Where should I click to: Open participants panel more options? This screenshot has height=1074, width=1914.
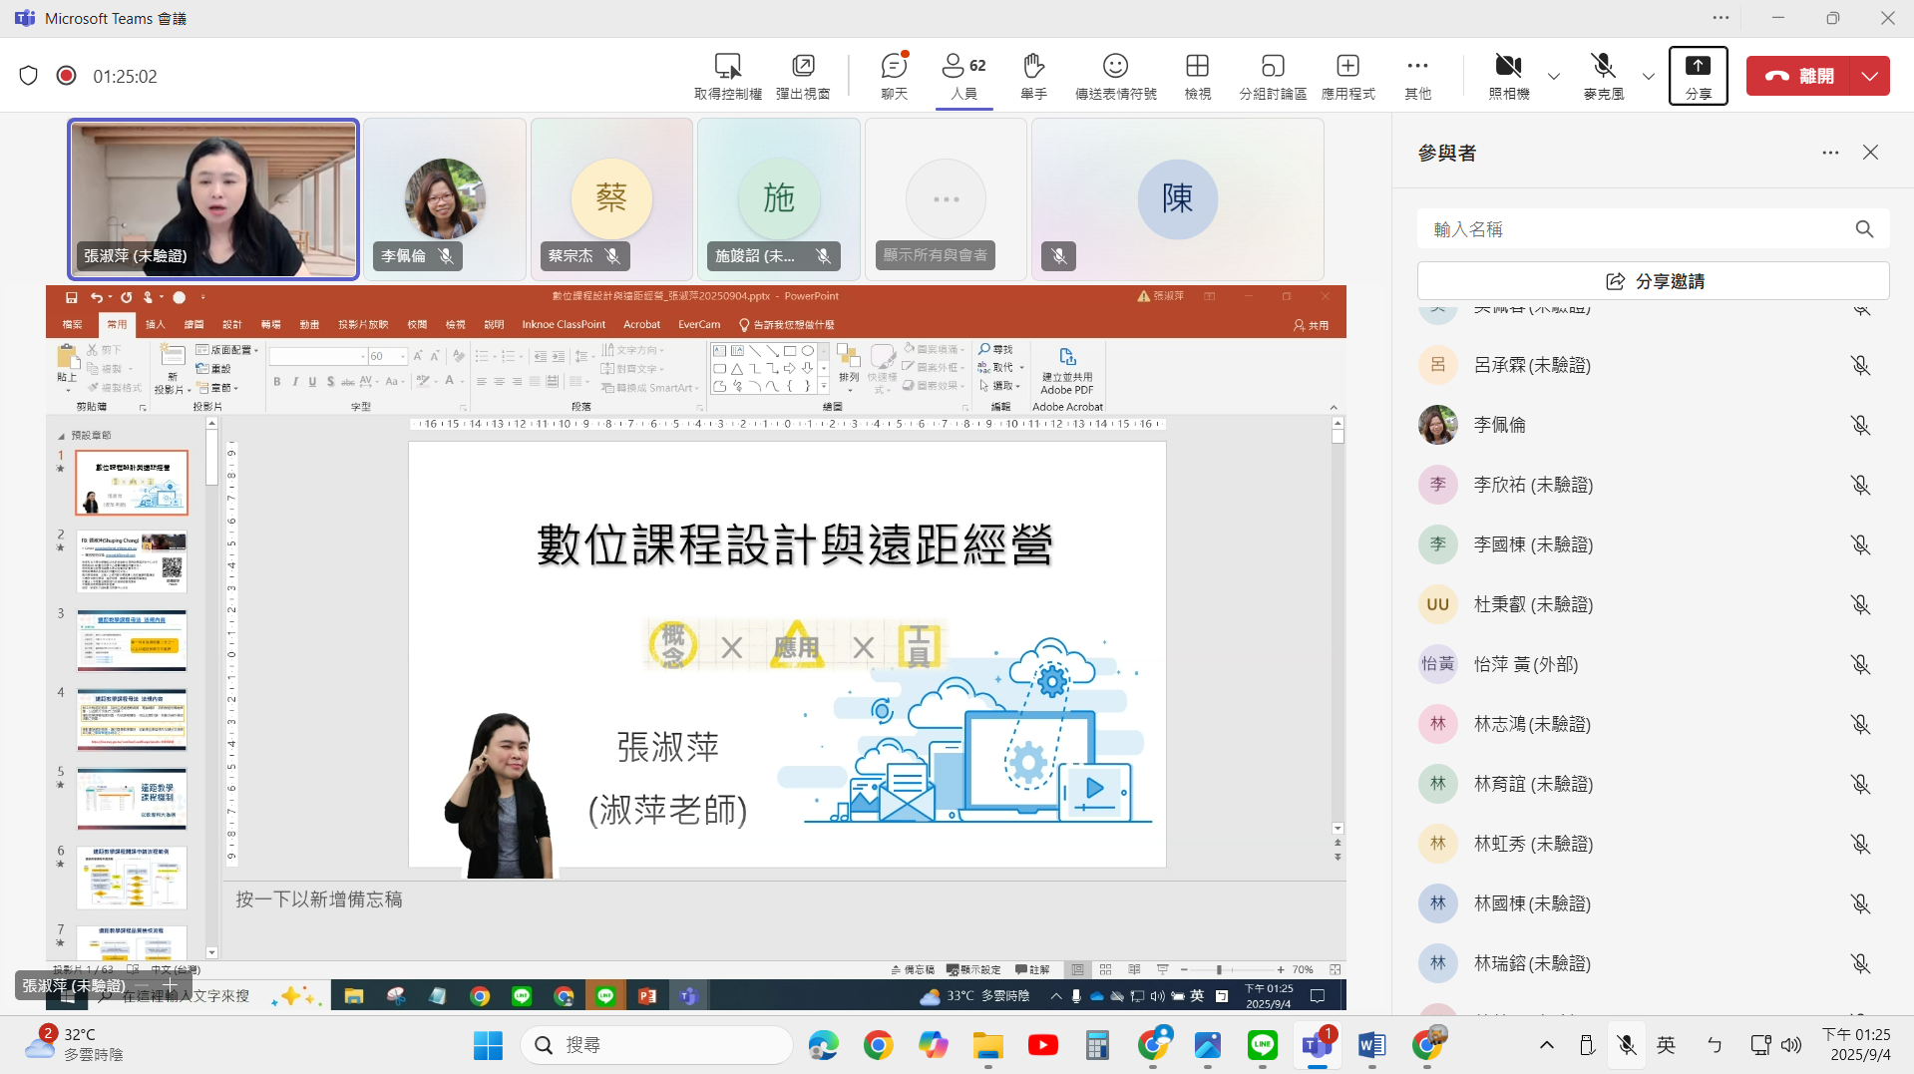(x=1829, y=153)
